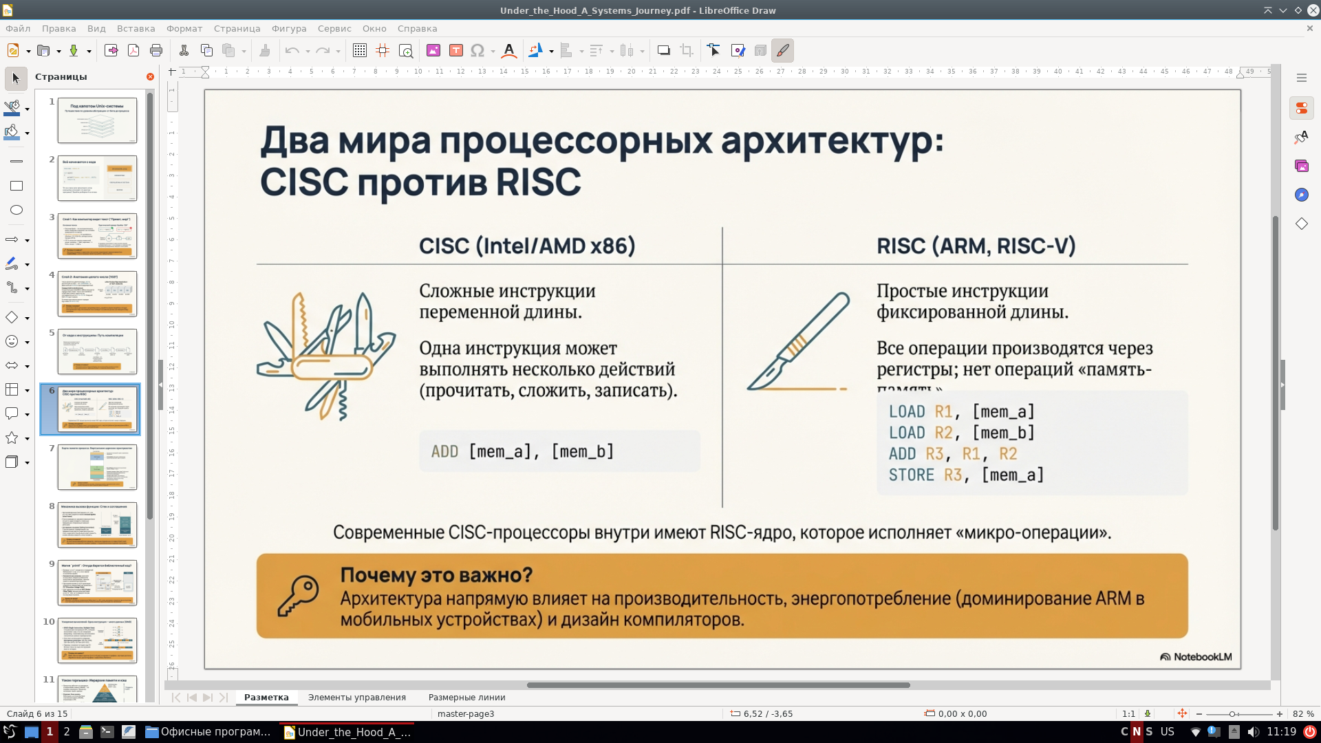Expand the basic shapes dropdown

27,317
